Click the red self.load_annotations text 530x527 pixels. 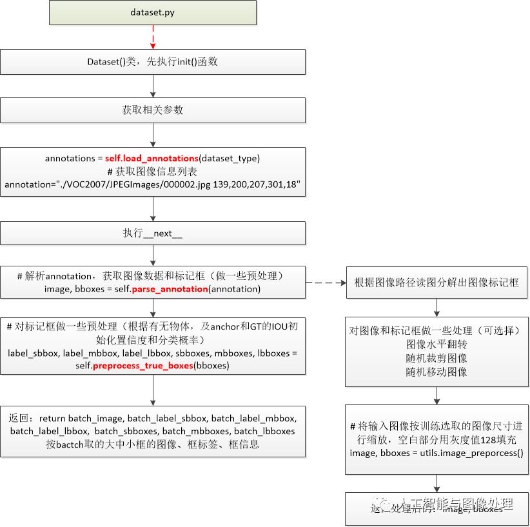click(x=152, y=158)
